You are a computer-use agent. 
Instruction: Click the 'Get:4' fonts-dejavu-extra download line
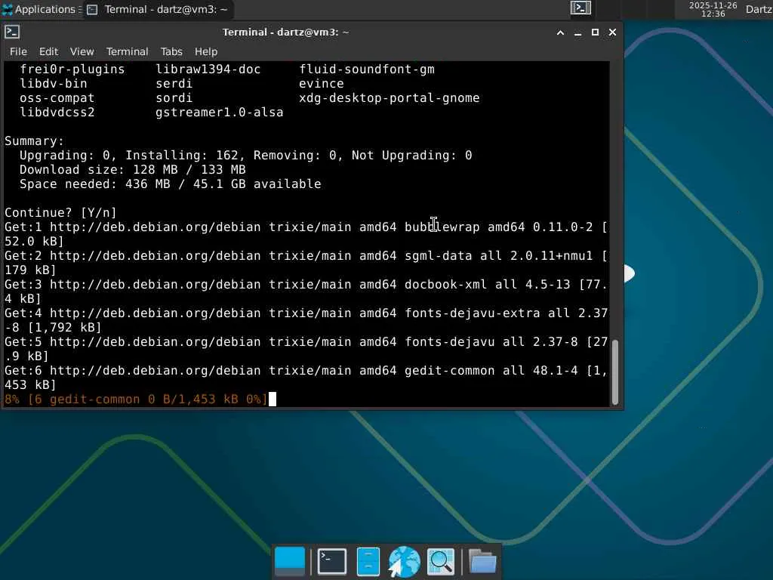pos(306,319)
